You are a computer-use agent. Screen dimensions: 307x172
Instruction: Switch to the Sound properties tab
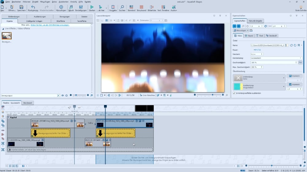click(x=249, y=36)
